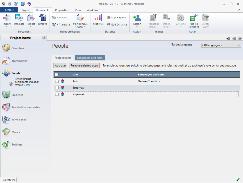The image size is (243, 183).
Task: Open LQA Reports
Action: (116, 17)
